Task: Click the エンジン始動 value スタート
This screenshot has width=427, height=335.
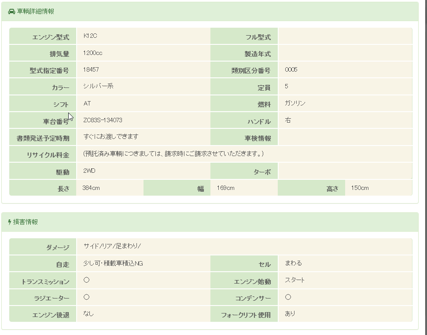Action: [x=294, y=280]
